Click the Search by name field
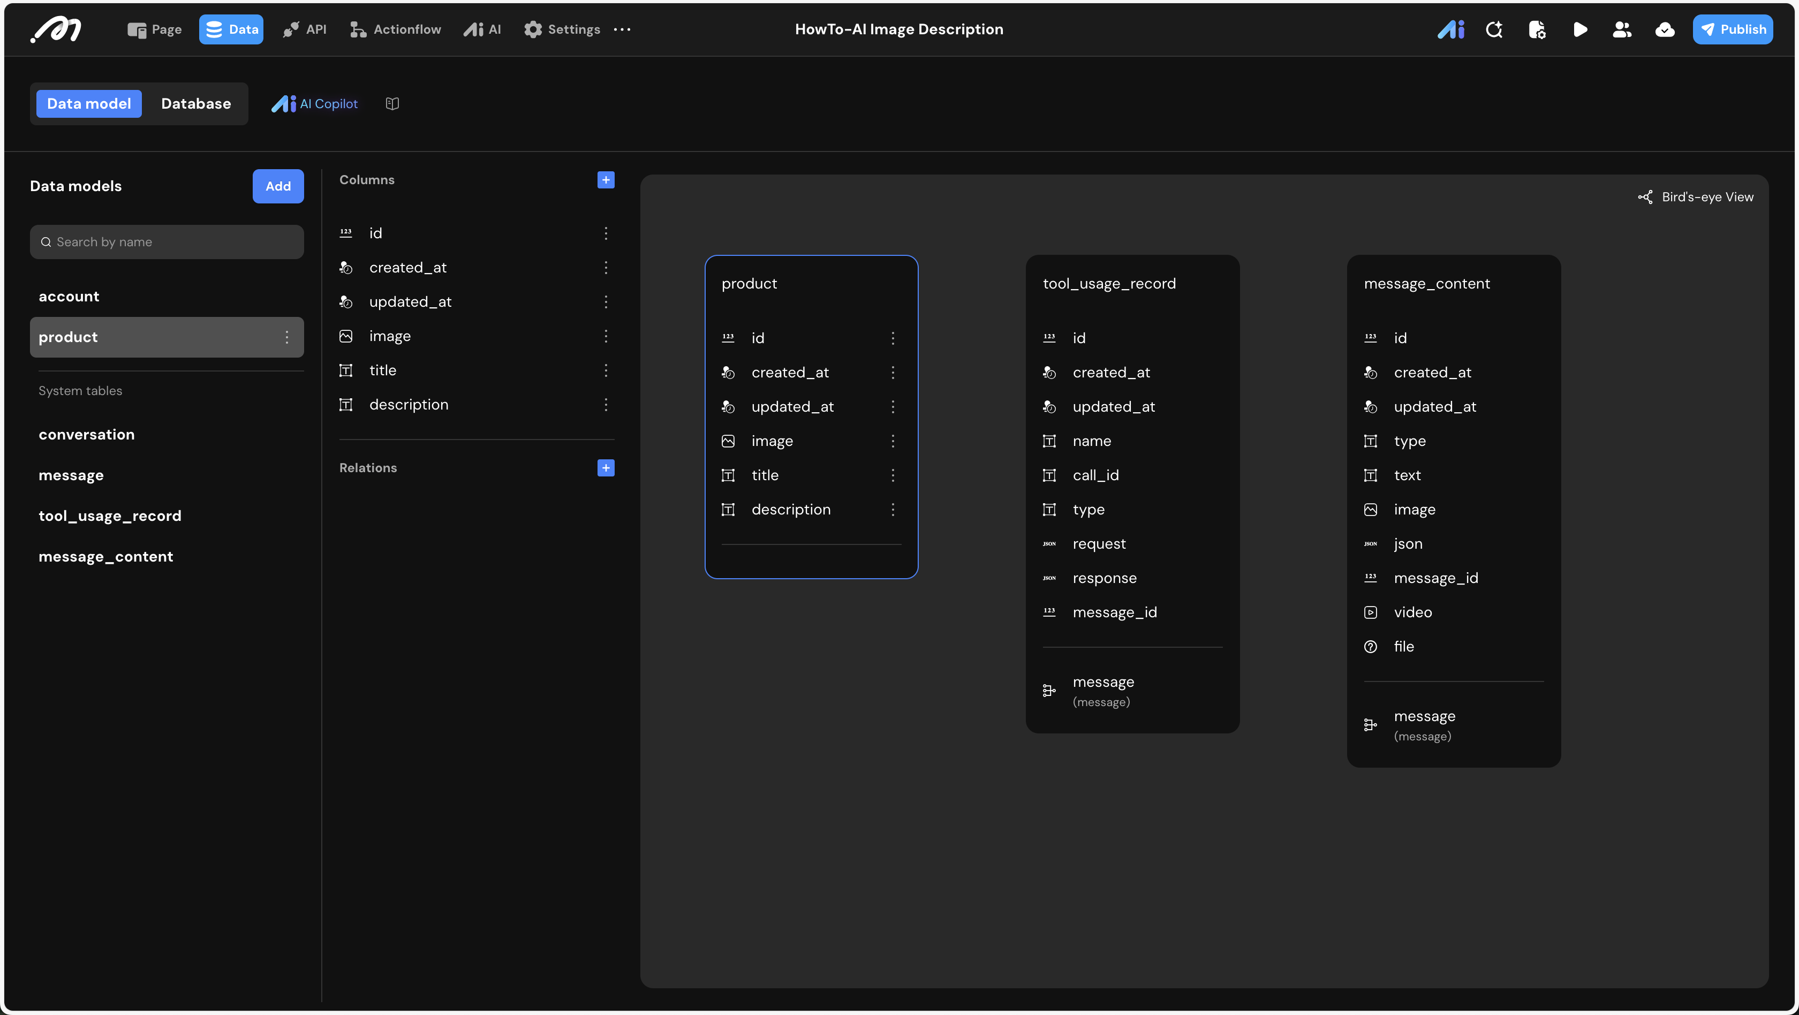The height and width of the screenshot is (1015, 1799). click(167, 242)
